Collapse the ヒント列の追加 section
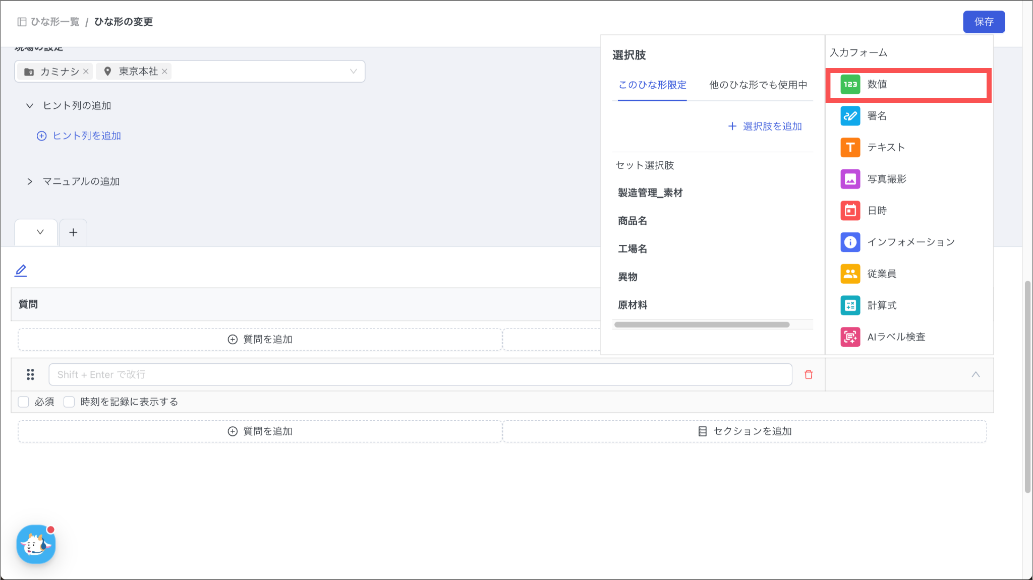1033x580 pixels. tap(30, 106)
